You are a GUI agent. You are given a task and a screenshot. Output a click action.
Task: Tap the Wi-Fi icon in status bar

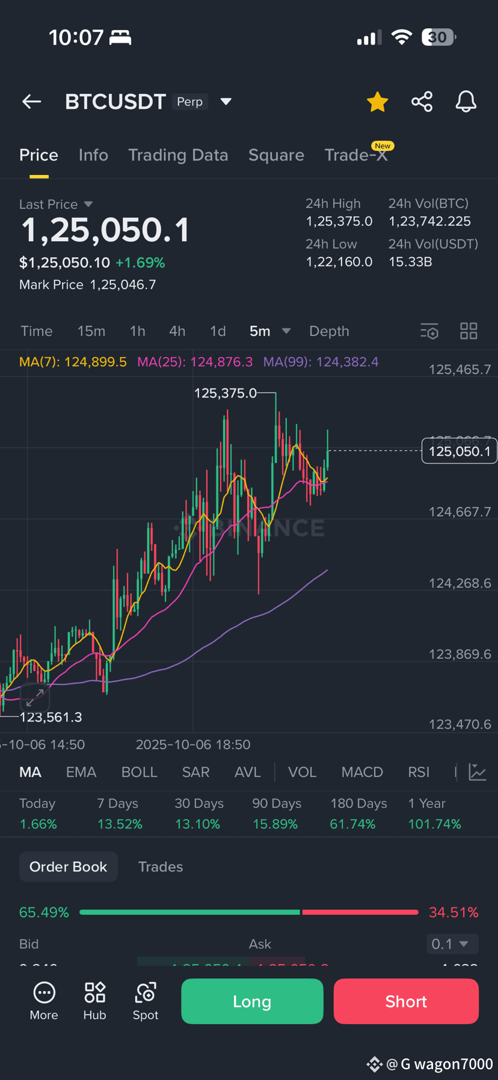[401, 37]
